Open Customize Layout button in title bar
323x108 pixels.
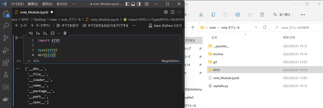(x=147, y=4)
